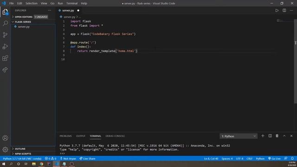Open File Explorer from the taskbar
Screen dimensions: 297x167
34,164
